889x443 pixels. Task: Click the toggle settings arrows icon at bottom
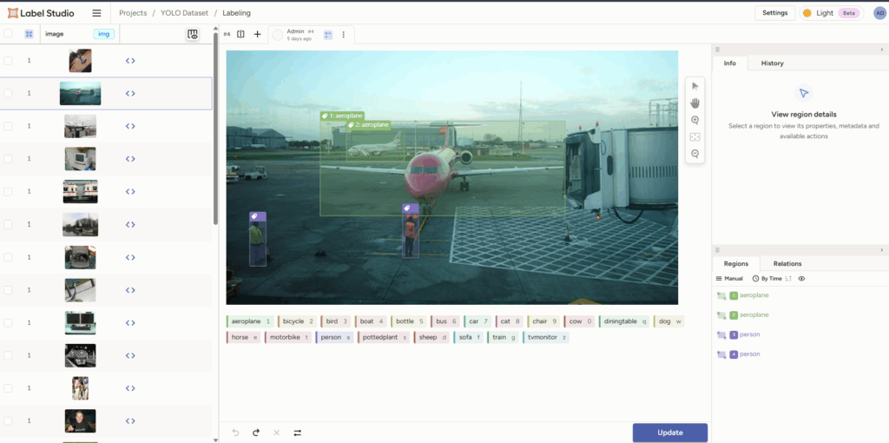(297, 433)
